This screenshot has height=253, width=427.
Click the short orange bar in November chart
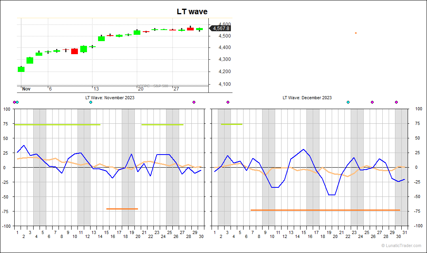(122, 209)
